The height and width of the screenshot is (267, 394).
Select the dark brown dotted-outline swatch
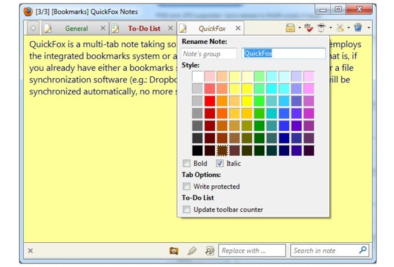tap(222, 151)
